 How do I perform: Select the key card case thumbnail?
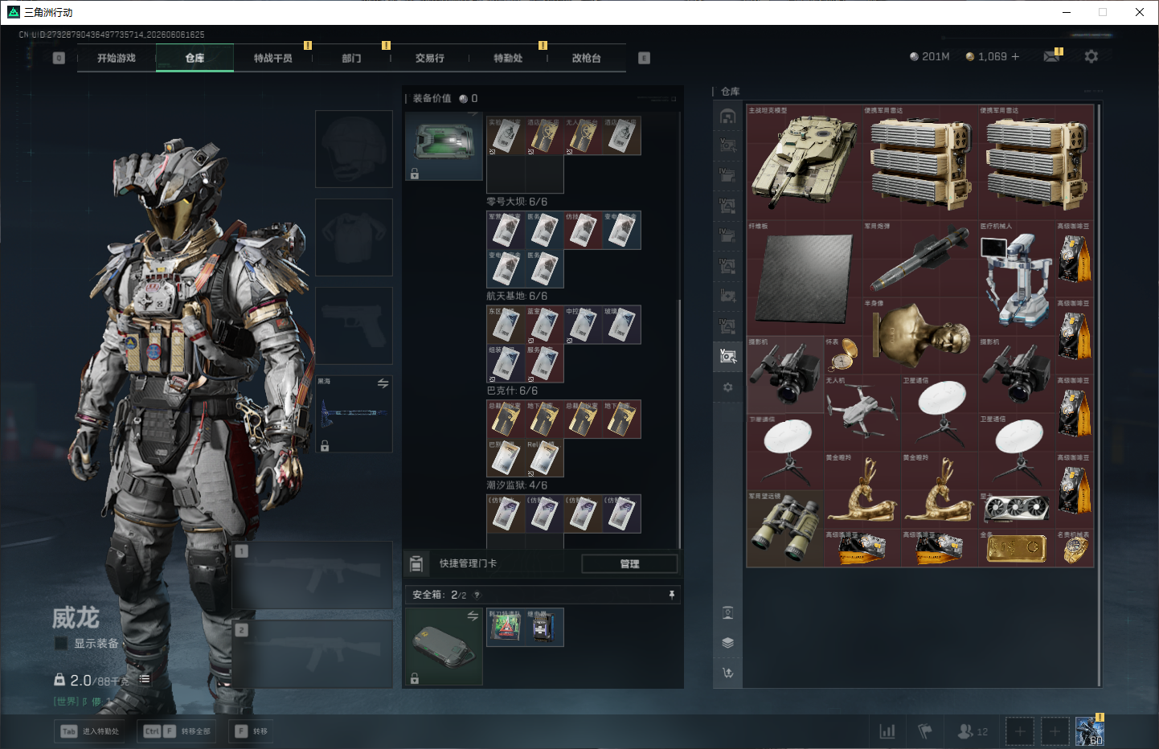click(444, 146)
